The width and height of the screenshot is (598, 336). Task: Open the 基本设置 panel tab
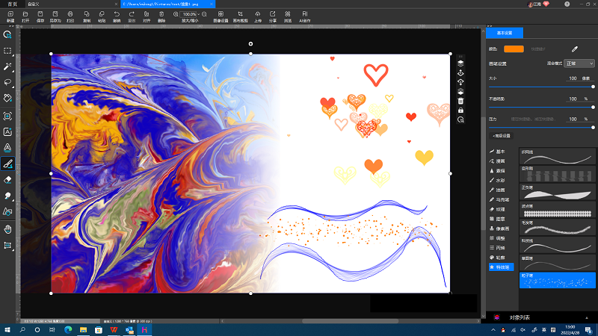point(505,33)
